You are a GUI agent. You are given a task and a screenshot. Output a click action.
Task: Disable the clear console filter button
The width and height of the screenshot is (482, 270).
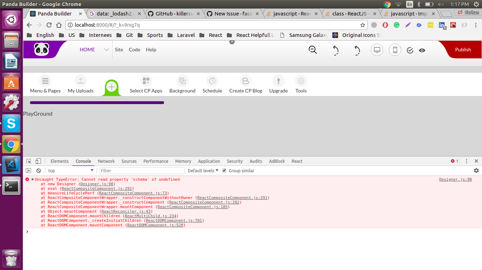coord(38,171)
